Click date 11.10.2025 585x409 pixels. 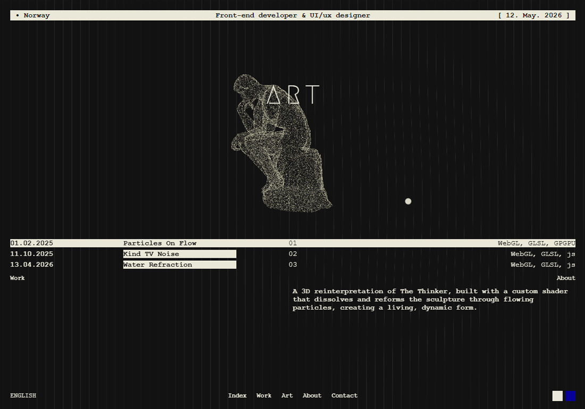pos(32,254)
